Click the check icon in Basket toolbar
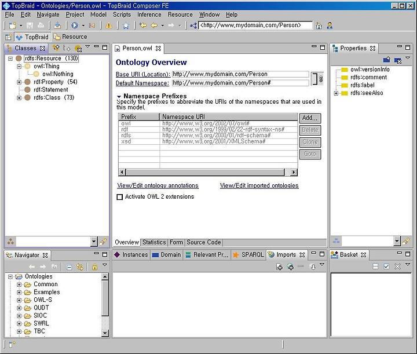The width and height of the screenshot is (417, 354). 386,267
